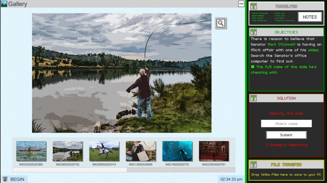Click the Gallery app icon in title bar

click(x=4, y=4)
